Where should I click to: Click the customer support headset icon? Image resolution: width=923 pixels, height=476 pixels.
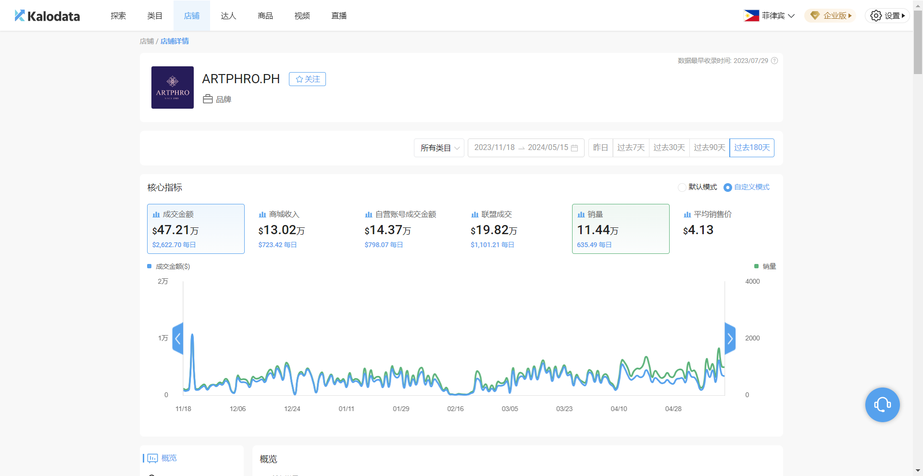(882, 405)
